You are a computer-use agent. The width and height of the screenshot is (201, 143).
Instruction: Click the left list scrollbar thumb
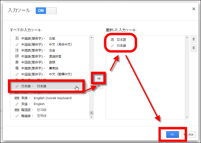point(91,113)
